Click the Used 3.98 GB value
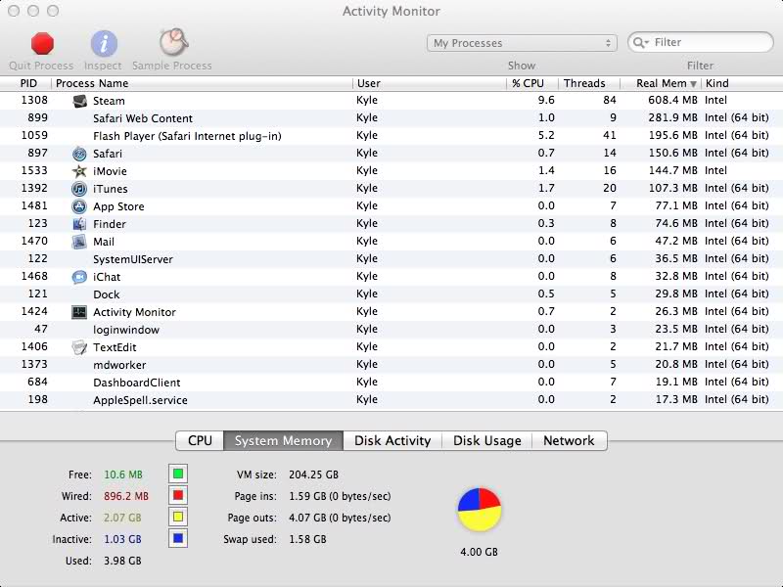783x587 pixels. (x=122, y=561)
